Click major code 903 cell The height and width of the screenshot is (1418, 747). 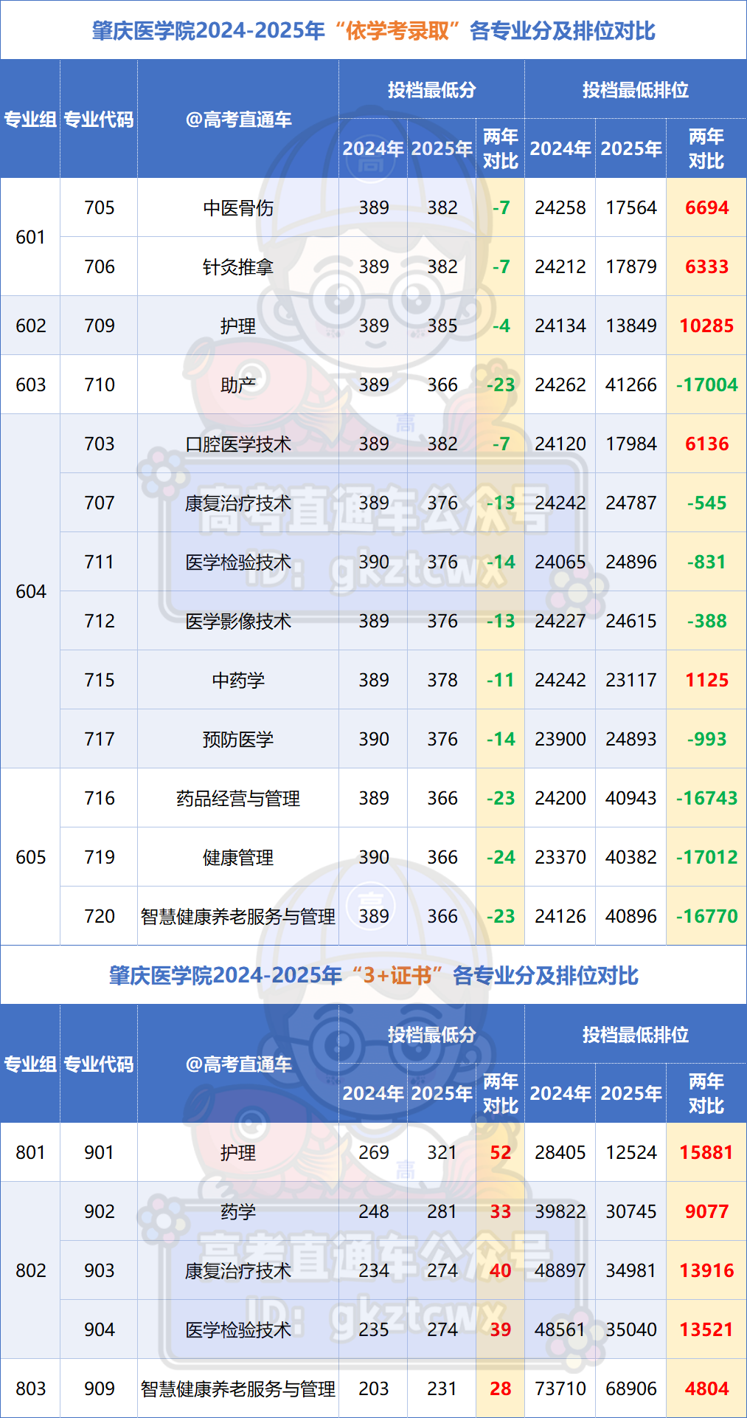click(x=100, y=1270)
